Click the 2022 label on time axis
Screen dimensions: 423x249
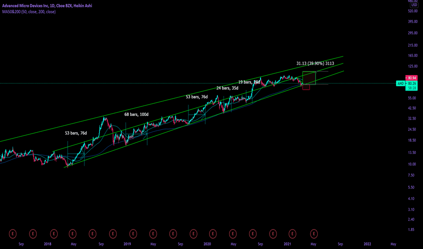(367, 244)
